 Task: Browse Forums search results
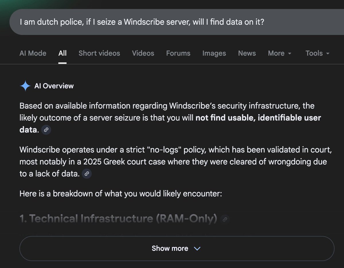pyautogui.click(x=178, y=53)
